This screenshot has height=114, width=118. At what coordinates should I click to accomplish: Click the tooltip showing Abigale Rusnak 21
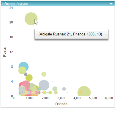click(71, 34)
